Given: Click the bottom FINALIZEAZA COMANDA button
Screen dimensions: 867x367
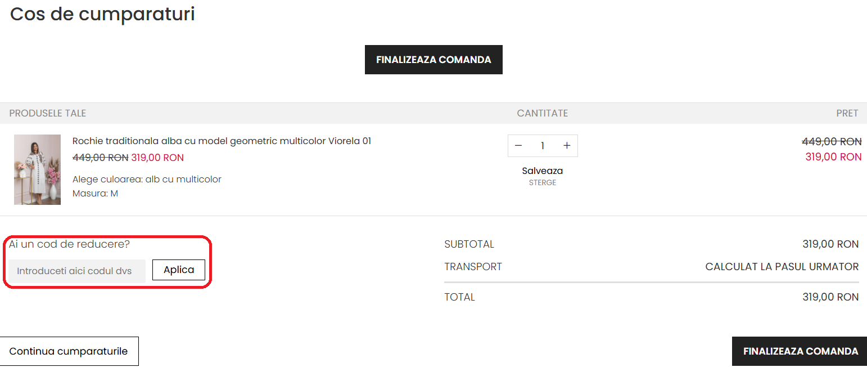Looking at the screenshot, I should (799, 351).
